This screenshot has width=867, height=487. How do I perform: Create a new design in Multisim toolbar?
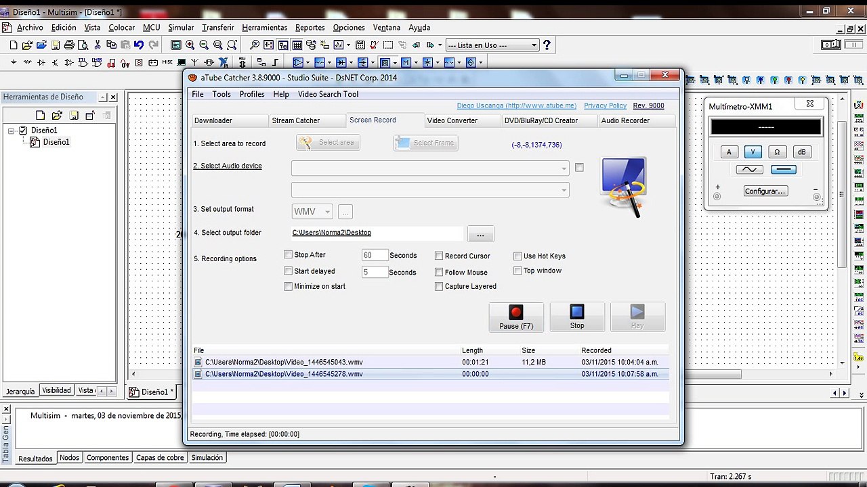pos(13,45)
